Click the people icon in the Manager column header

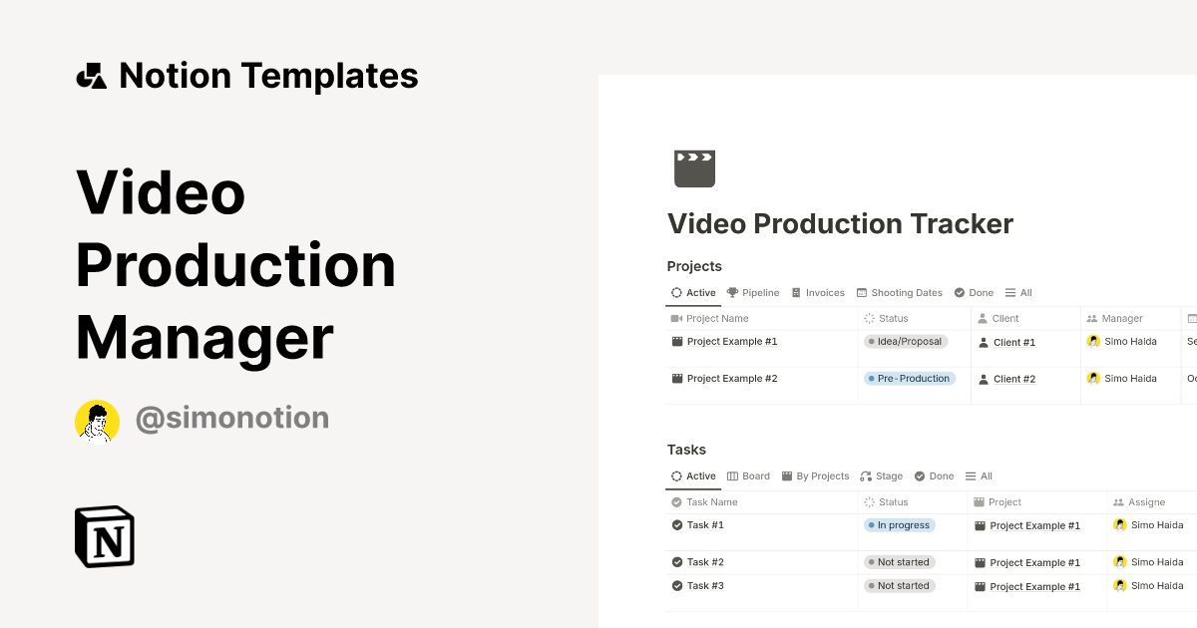(x=1093, y=318)
